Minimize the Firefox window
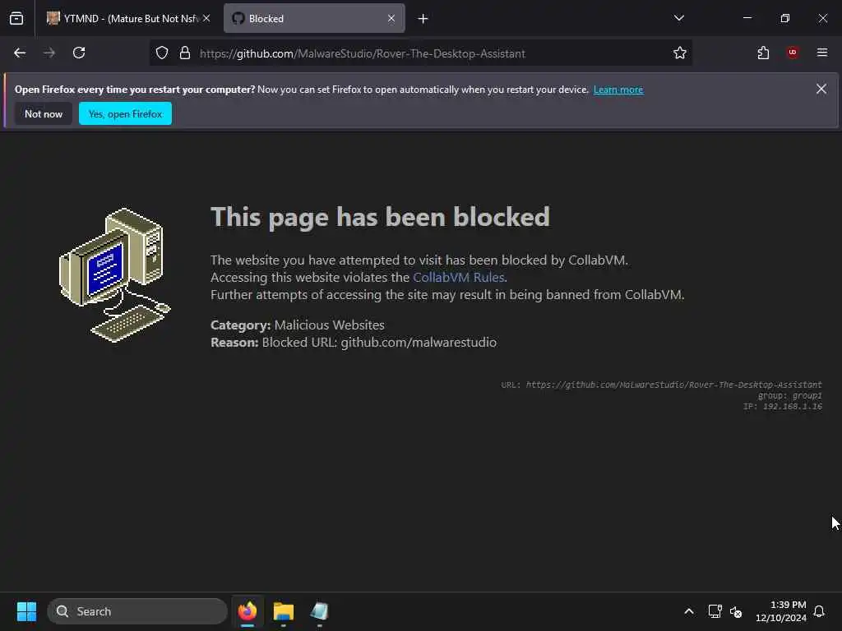This screenshot has width=842, height=631. point(747,18)
